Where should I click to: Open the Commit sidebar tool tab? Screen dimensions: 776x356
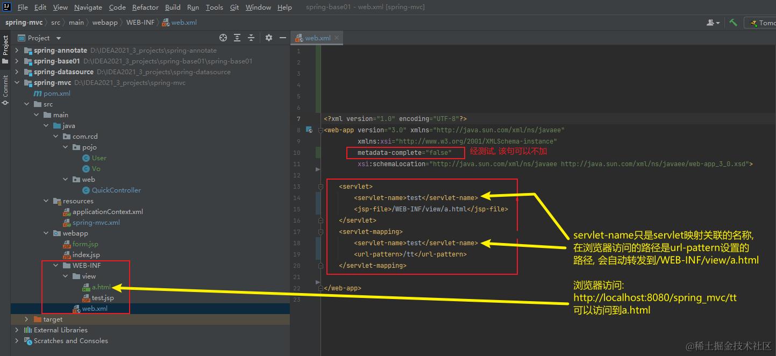point(5,90)
